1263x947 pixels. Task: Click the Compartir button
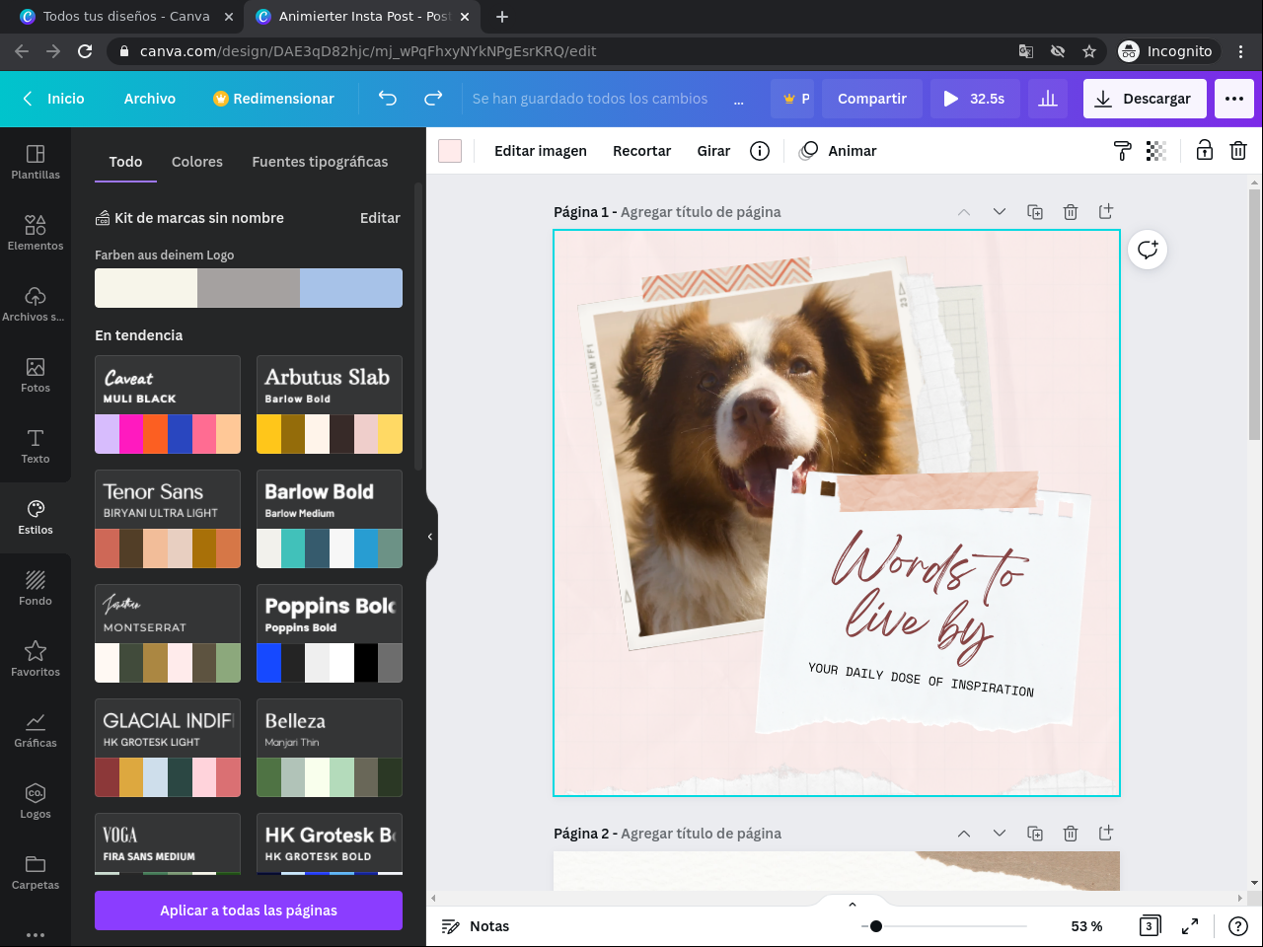[x=872, y=99]
